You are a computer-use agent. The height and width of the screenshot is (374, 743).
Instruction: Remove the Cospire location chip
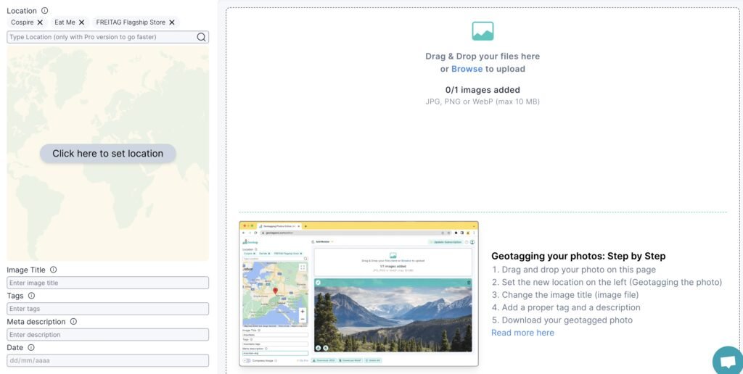pos(40,22)
